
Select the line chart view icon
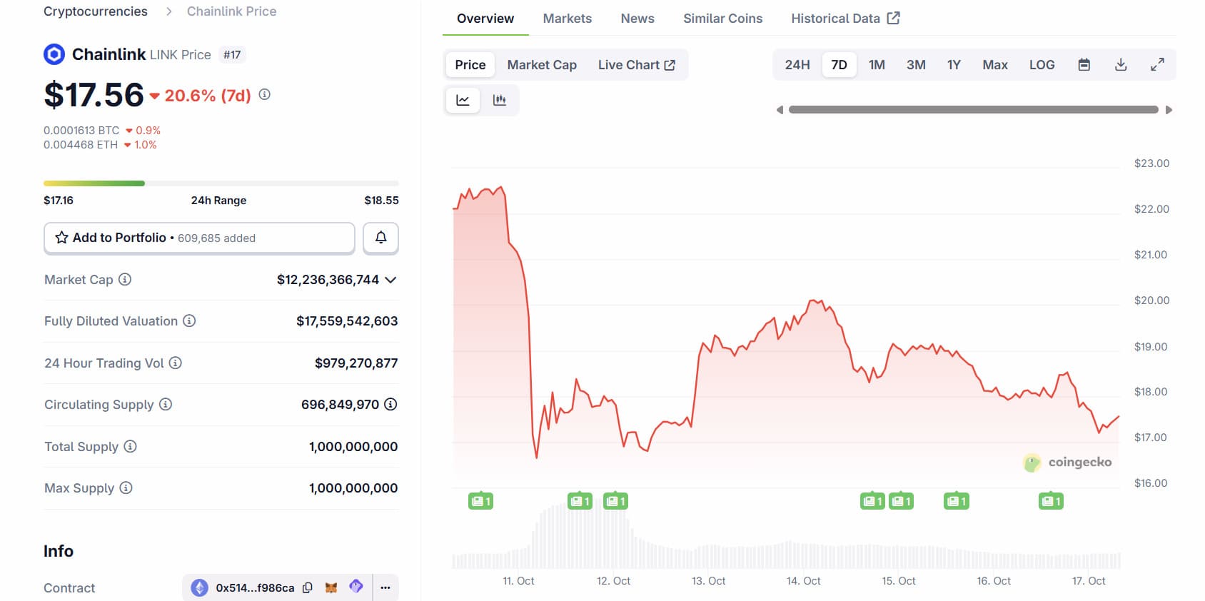(x=463, y=100)
